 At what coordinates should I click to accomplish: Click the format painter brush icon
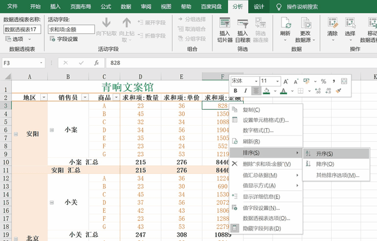[x=339, y=91]
